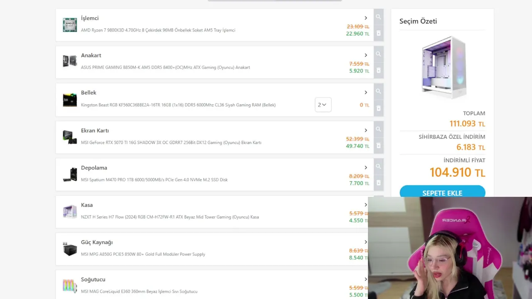Click NZXT H Series H7 Flow description
Screen dimensions: 532x299
[x=170, y=217]
